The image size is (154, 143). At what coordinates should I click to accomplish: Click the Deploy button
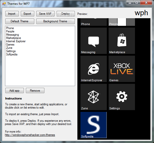tap(66, 14)
